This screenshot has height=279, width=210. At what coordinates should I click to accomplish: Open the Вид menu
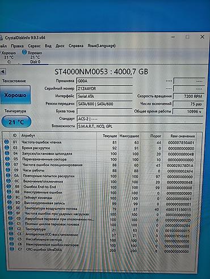point(48,46)
